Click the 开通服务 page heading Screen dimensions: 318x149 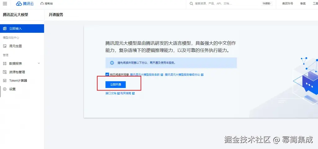(x=56, y=15)
